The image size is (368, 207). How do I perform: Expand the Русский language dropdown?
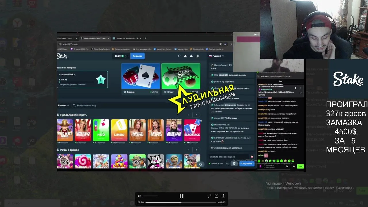pyautogui.click(x=216, y=56)
